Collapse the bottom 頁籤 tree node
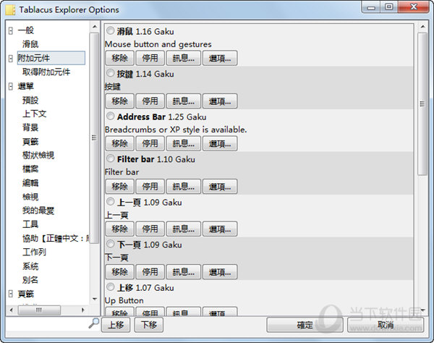 (11, 294)
